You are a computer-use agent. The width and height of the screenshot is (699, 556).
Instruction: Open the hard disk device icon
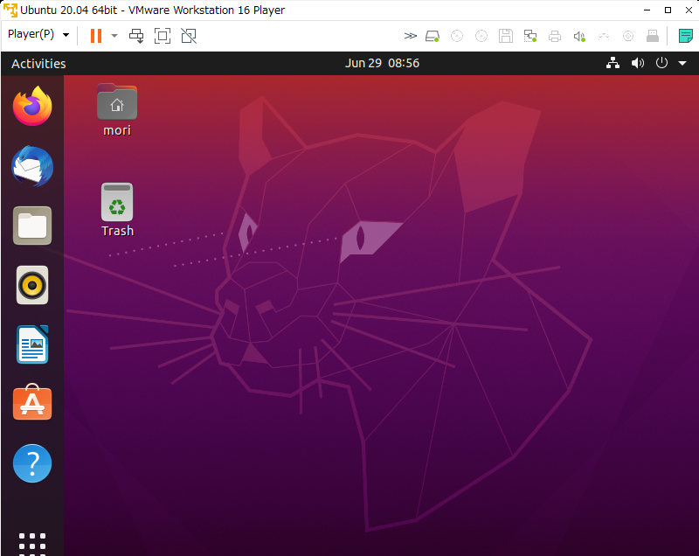click(x=433, y=36)
